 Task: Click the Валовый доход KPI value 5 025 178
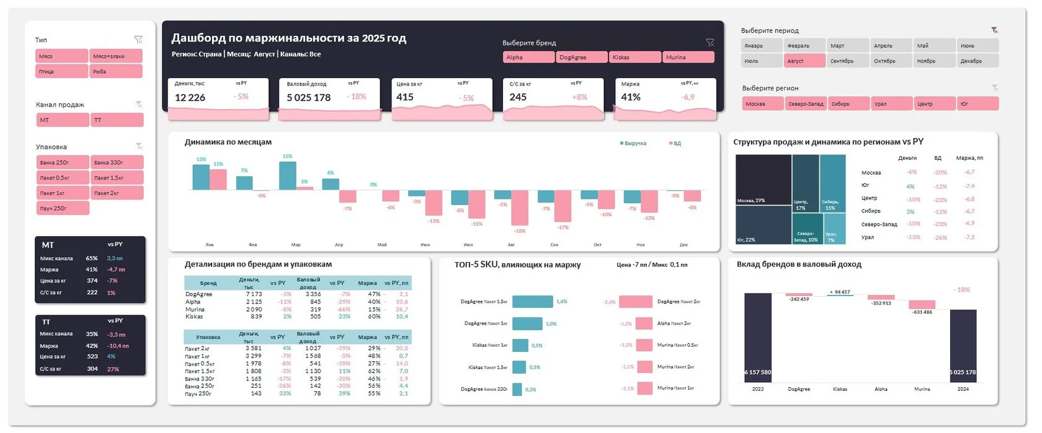click(x=308, y=97)
